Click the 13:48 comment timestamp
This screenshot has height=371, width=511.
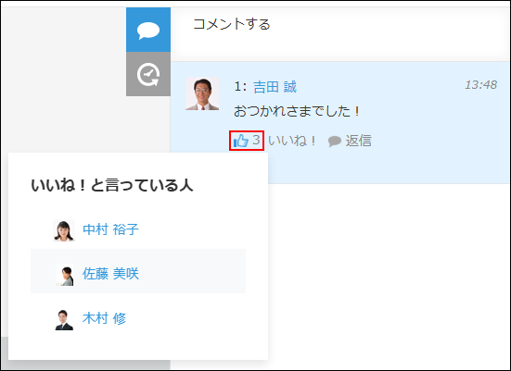[x=480, y=85]
